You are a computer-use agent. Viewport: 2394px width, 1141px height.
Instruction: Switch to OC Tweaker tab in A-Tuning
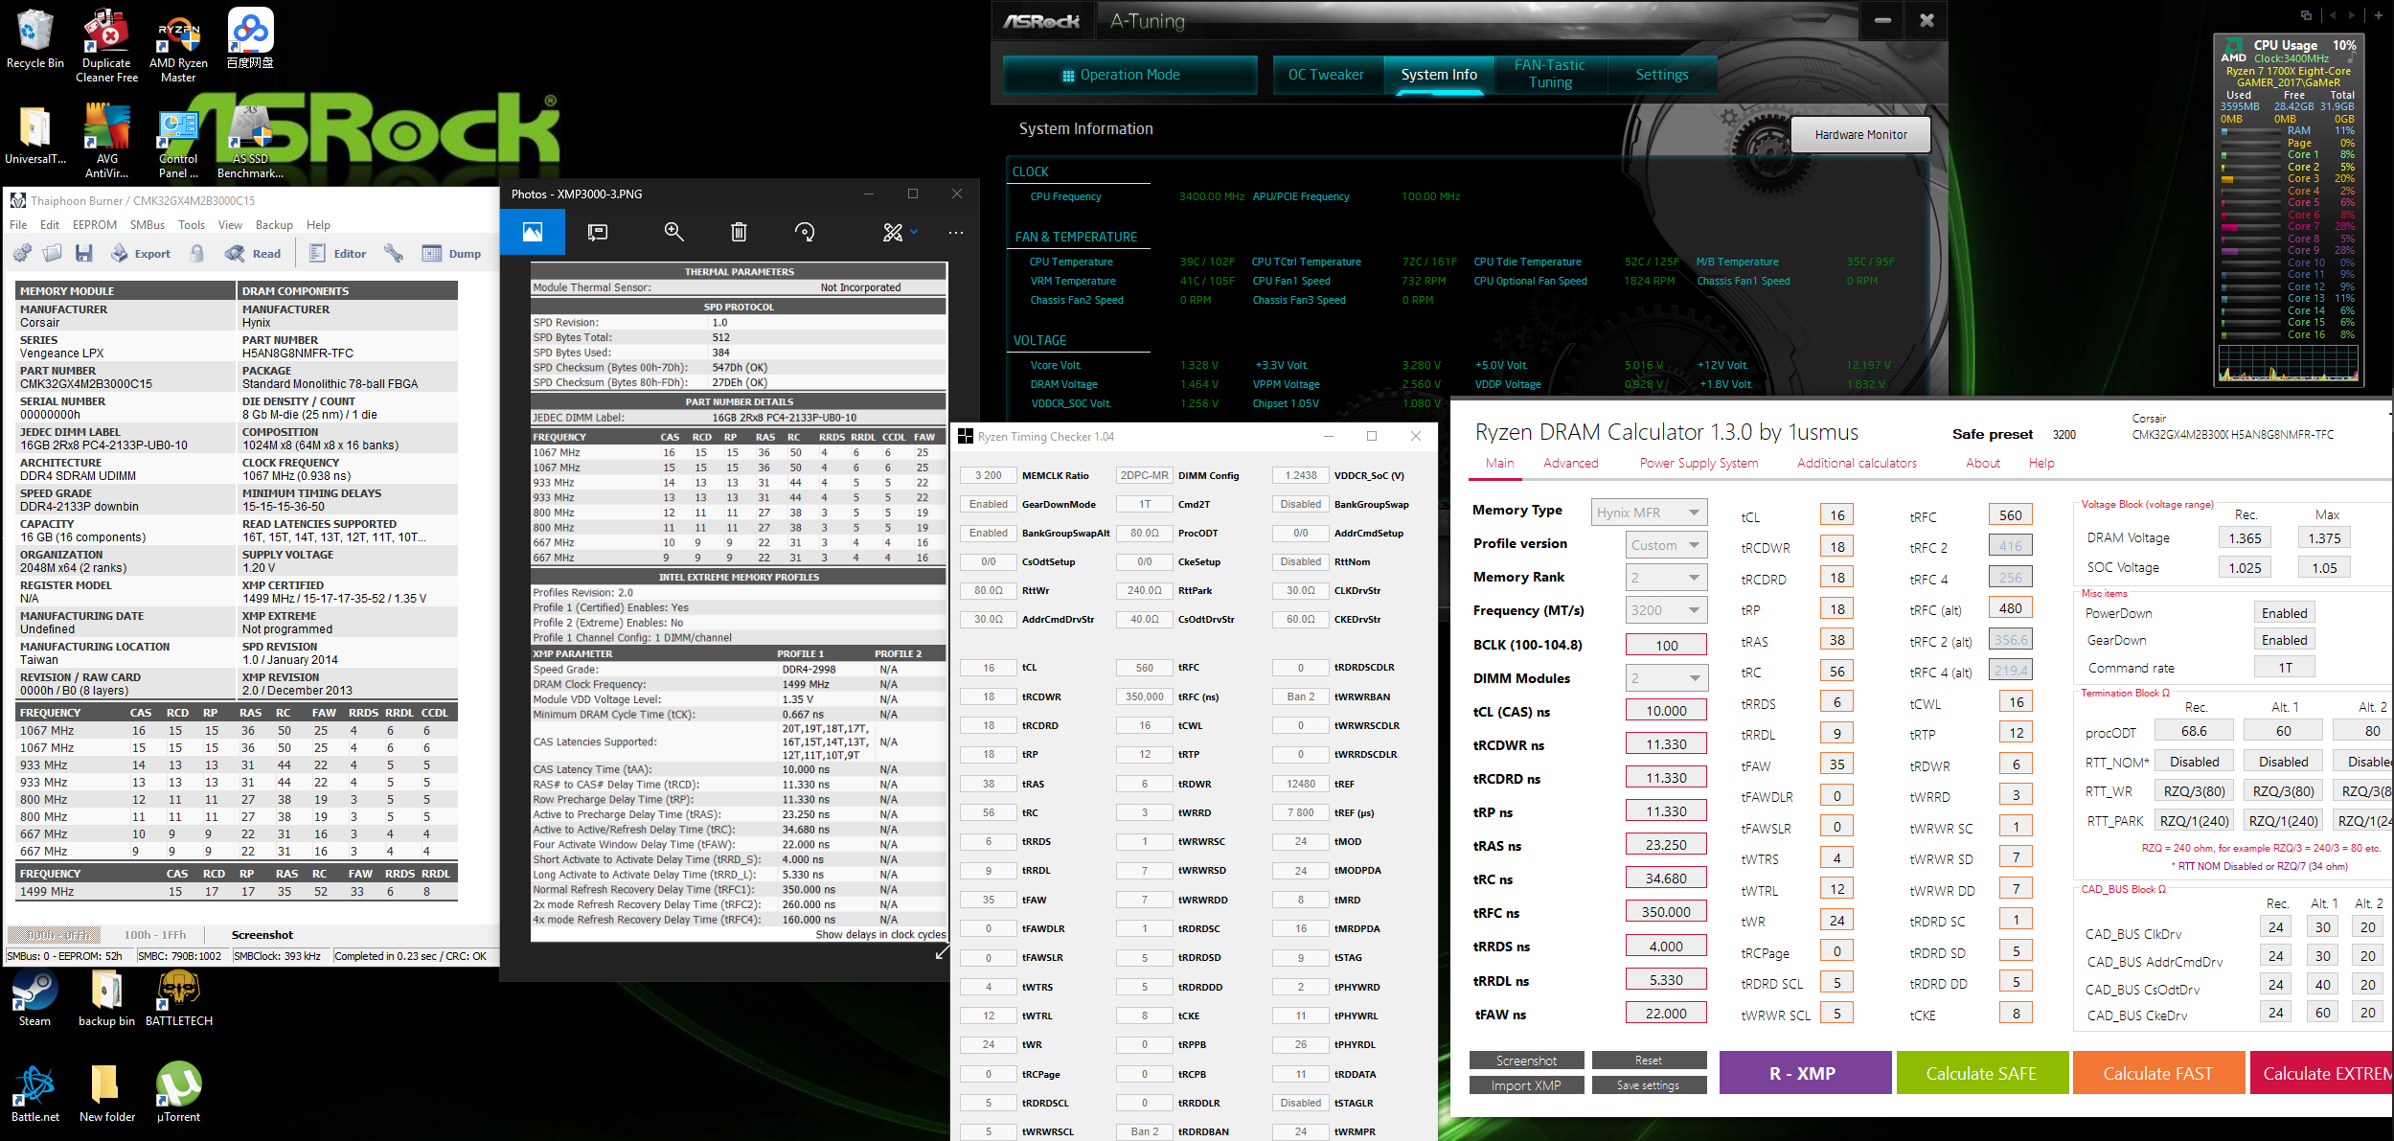(1326, 75)
